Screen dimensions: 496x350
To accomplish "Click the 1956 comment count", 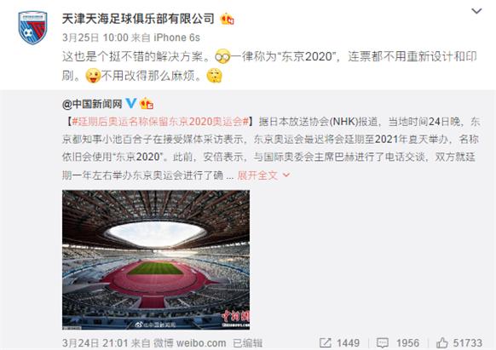I will tap(407, 343).
